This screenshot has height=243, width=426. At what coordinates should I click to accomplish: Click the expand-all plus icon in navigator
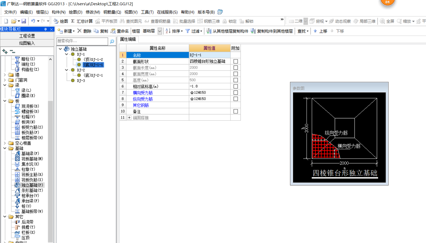click(5, 51)
